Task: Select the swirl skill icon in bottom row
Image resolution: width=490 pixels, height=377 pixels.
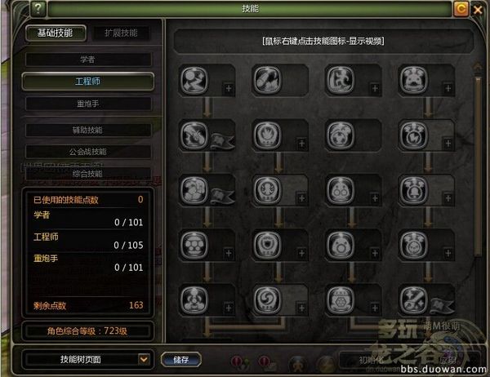Action: coord(267,299)
